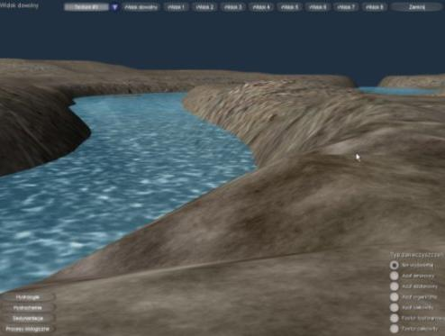This screenshot has width=445, height=336.
Task: Switch to 'Widok 7' camera view
Action: point(346,7)
